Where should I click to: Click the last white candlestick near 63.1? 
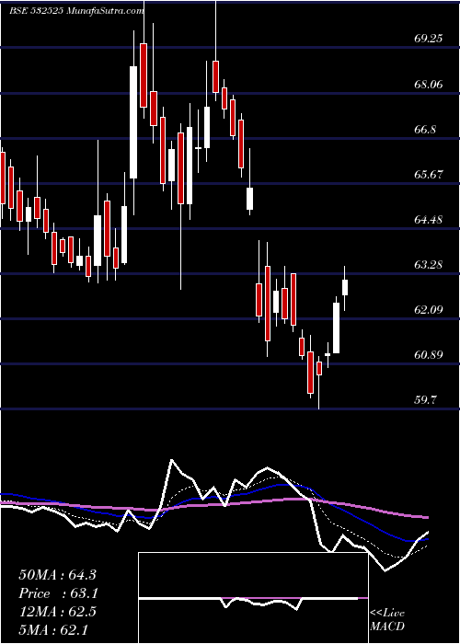click(x=345, y=287)
